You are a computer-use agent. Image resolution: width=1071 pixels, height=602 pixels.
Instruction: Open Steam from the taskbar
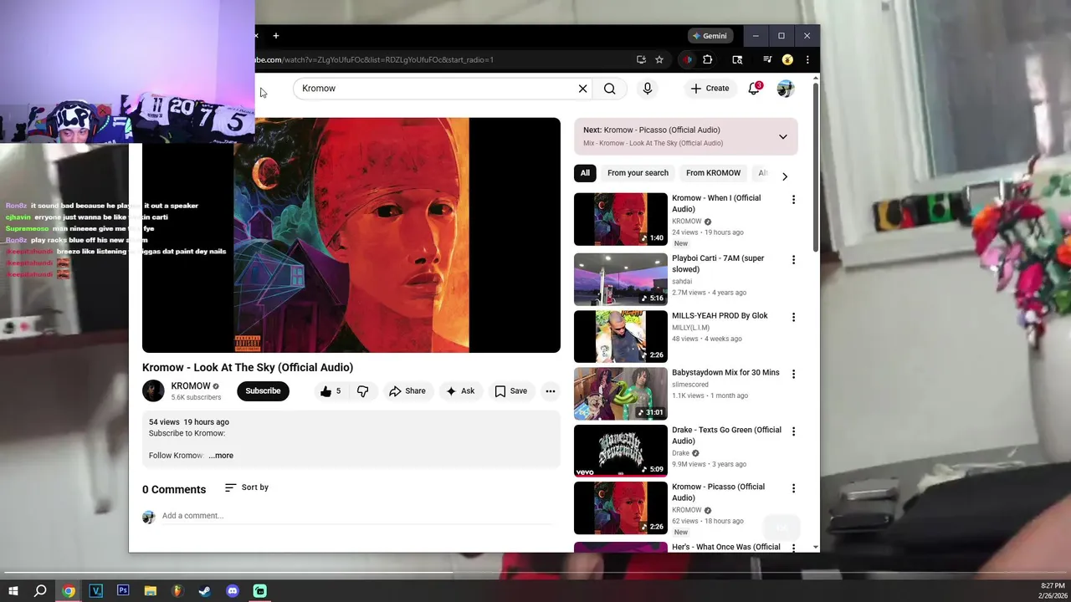[x=205, y=591]
